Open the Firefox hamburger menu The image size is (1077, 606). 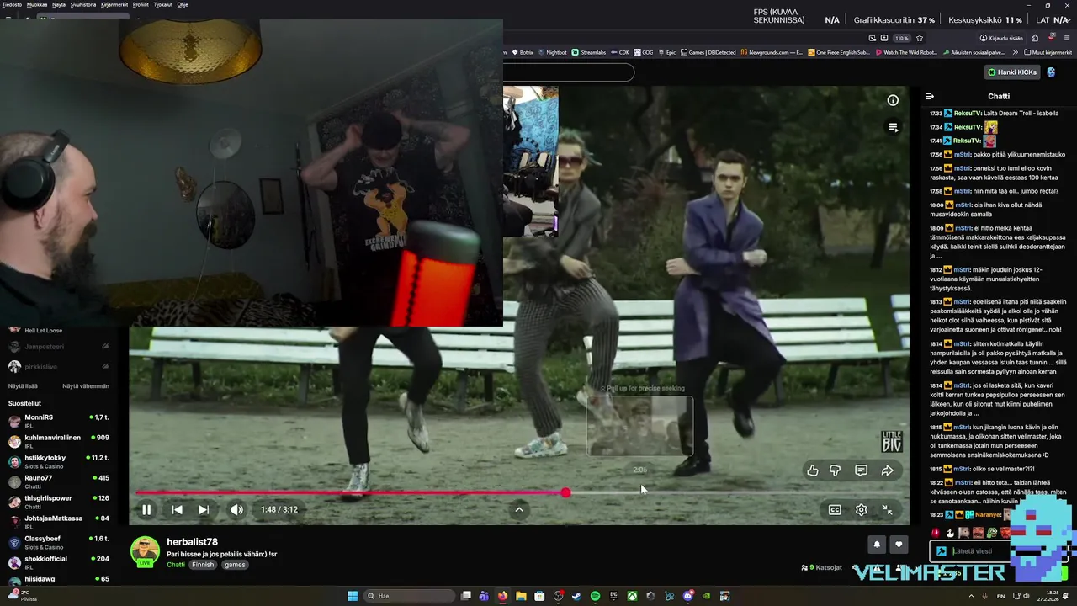(1067, 38)
